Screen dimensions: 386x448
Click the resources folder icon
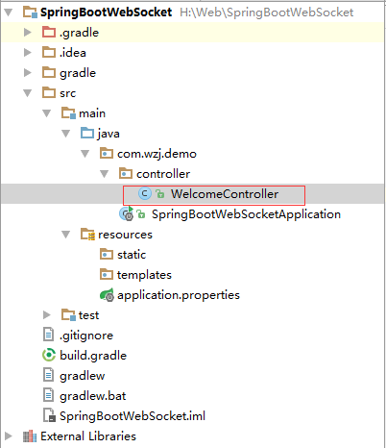coord(87,235)
